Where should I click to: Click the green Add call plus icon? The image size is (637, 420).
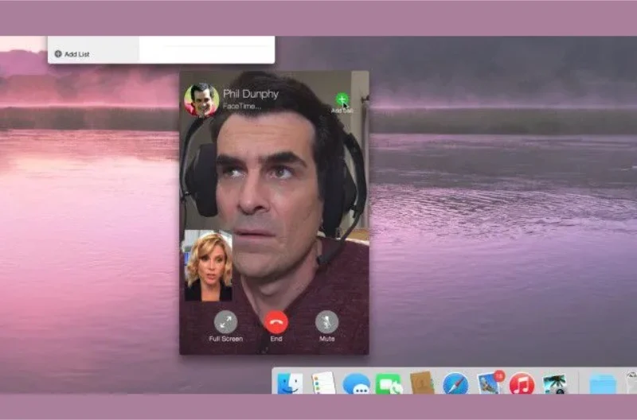(342, 99)
